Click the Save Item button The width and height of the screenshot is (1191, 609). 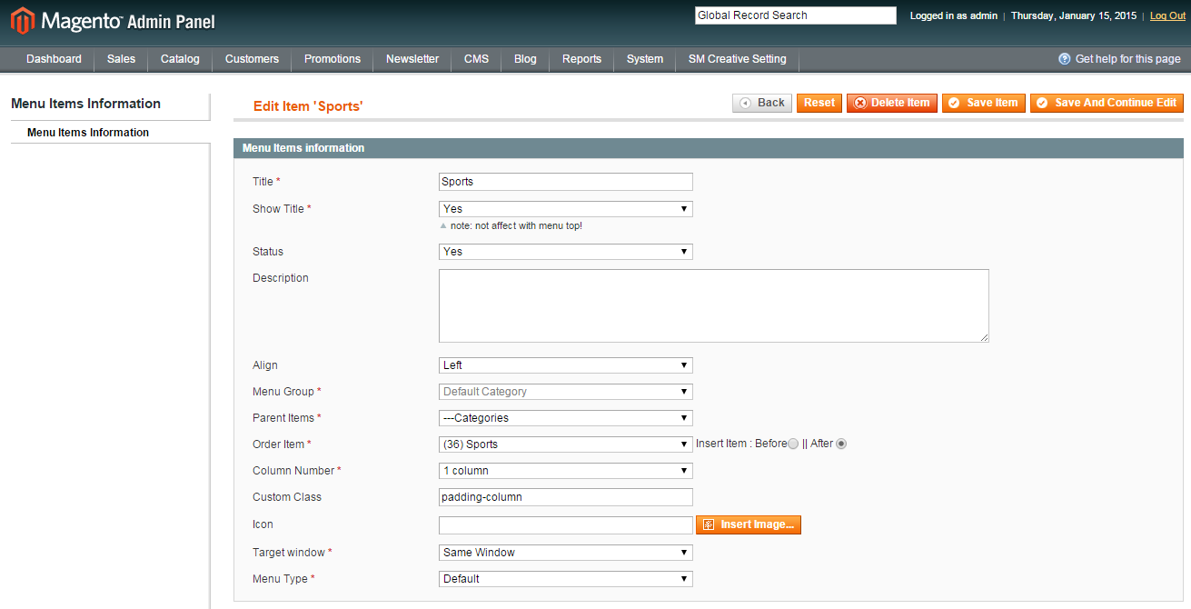pos(984,103)
